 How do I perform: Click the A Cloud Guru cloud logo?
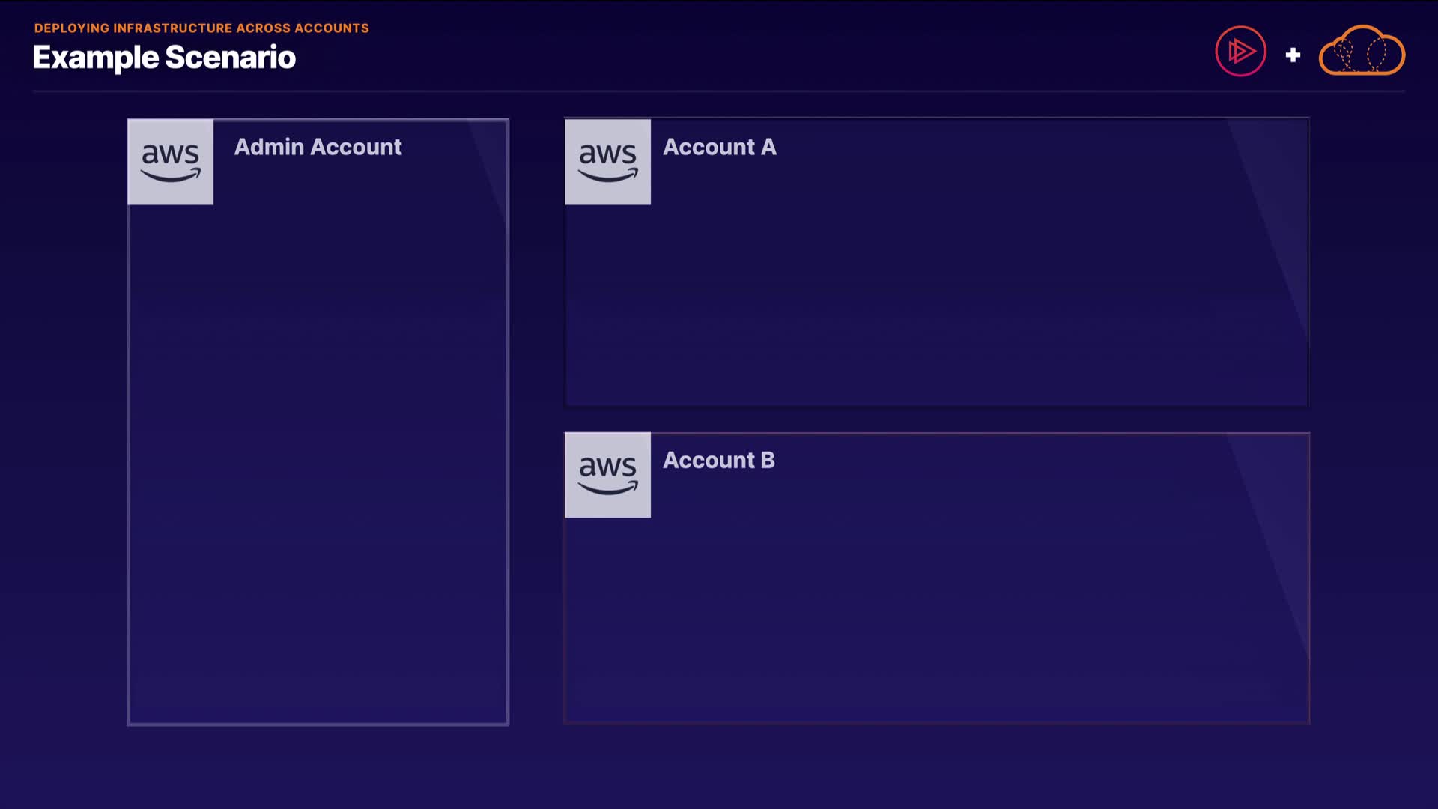point(1362,51)
